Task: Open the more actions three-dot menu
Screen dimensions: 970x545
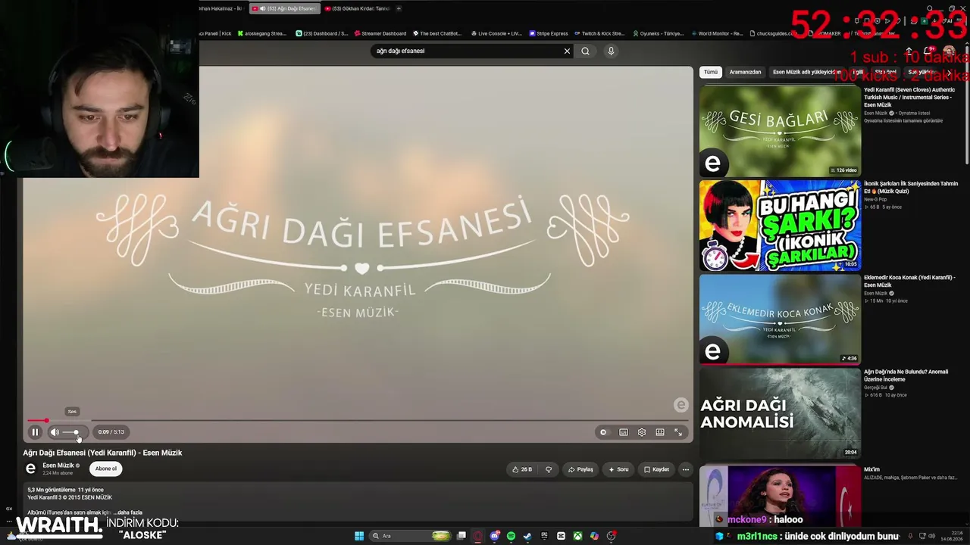Action: pos(686,469)
